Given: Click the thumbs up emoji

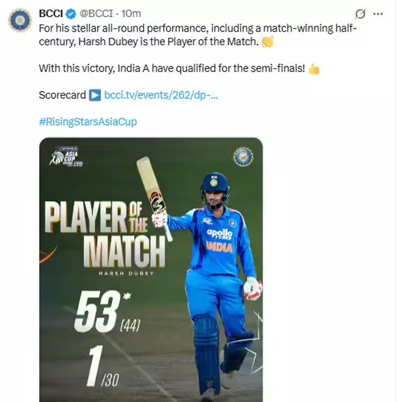Looking at the screenshot, I should (x=314, y=69).
